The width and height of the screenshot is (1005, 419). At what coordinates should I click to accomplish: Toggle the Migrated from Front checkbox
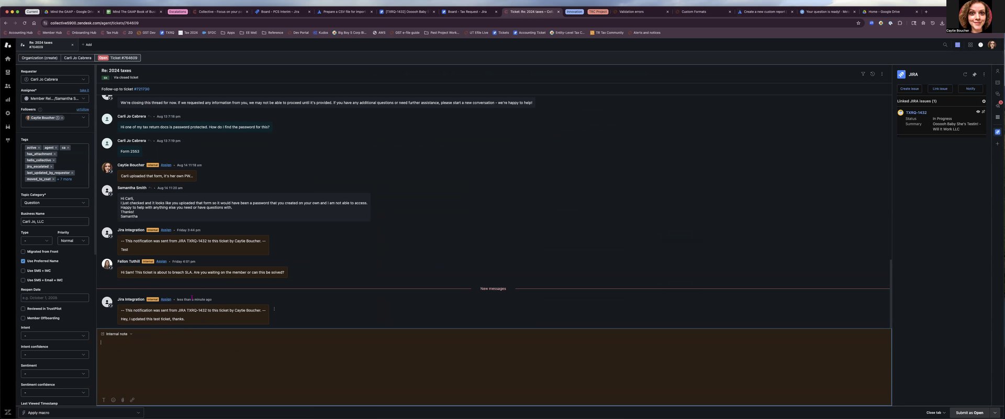[x=23, y=251]
